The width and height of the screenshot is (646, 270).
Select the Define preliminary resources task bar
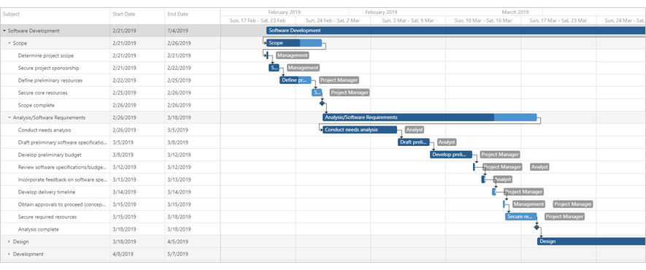click(x=296, y=80)
